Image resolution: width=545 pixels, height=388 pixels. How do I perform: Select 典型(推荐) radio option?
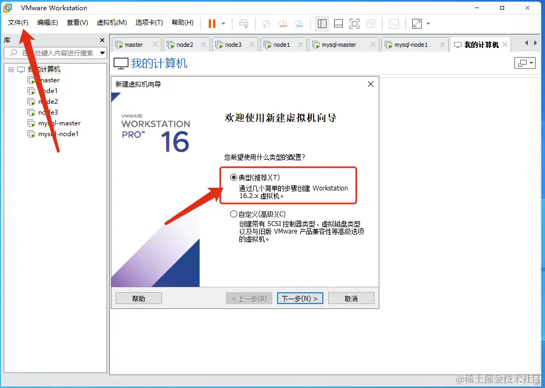pyautogui.click(x=234, y=178)
